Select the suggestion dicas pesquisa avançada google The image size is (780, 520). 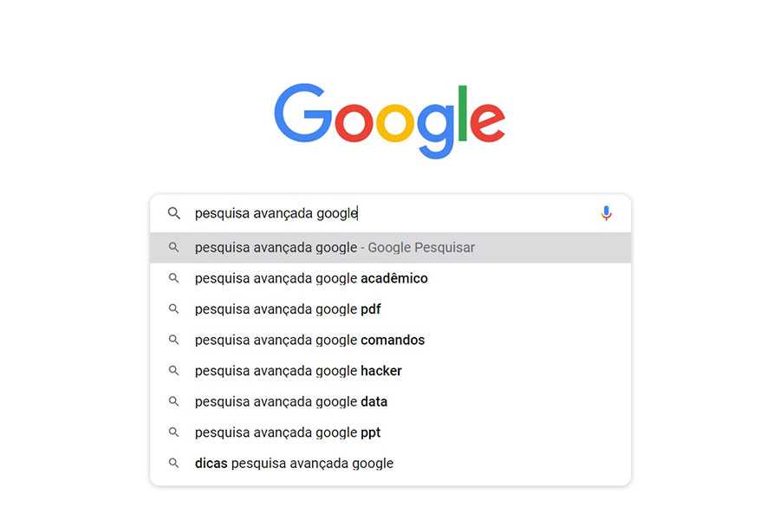click(294, 463)
